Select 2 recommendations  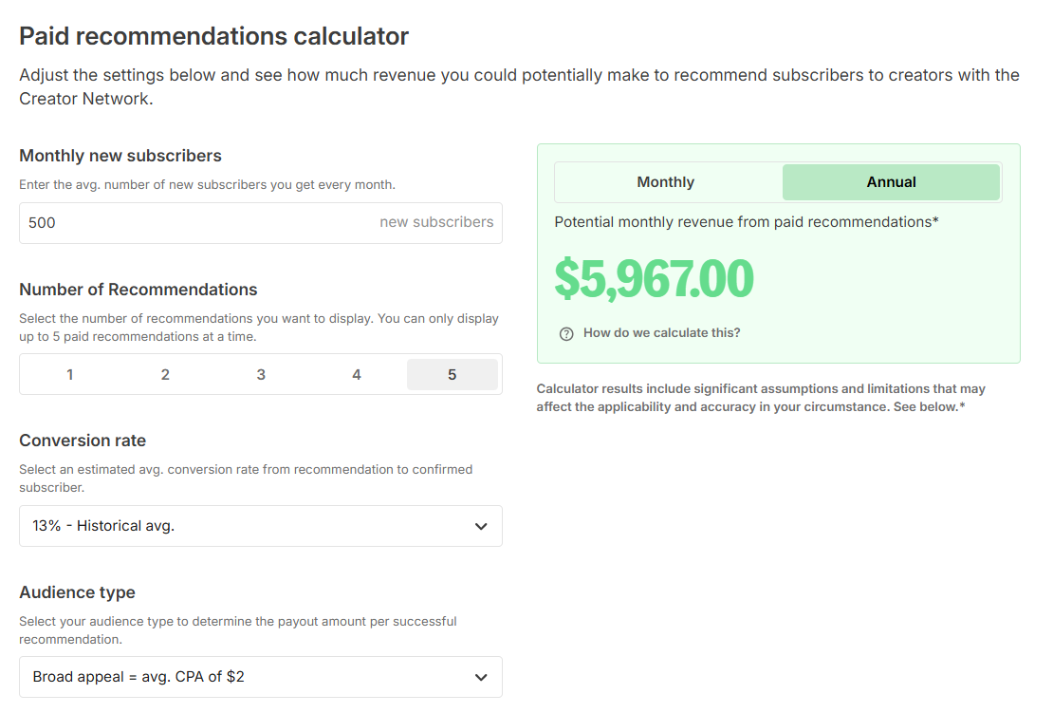[x=165, y=375]
